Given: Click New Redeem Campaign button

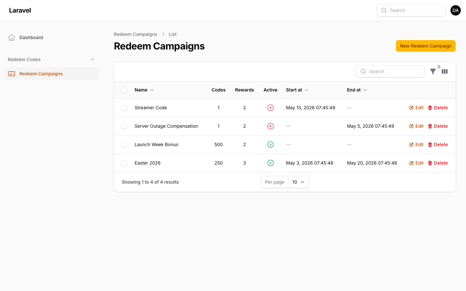Looking at the screenshot, I should point(426,46).
